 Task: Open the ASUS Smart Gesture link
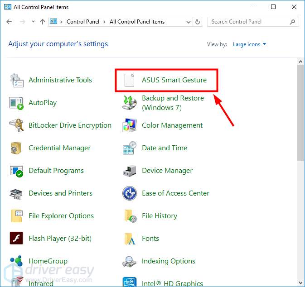coord(174,80)
